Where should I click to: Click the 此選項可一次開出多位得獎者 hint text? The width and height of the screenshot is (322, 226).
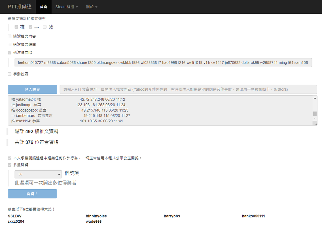(45, 183)
